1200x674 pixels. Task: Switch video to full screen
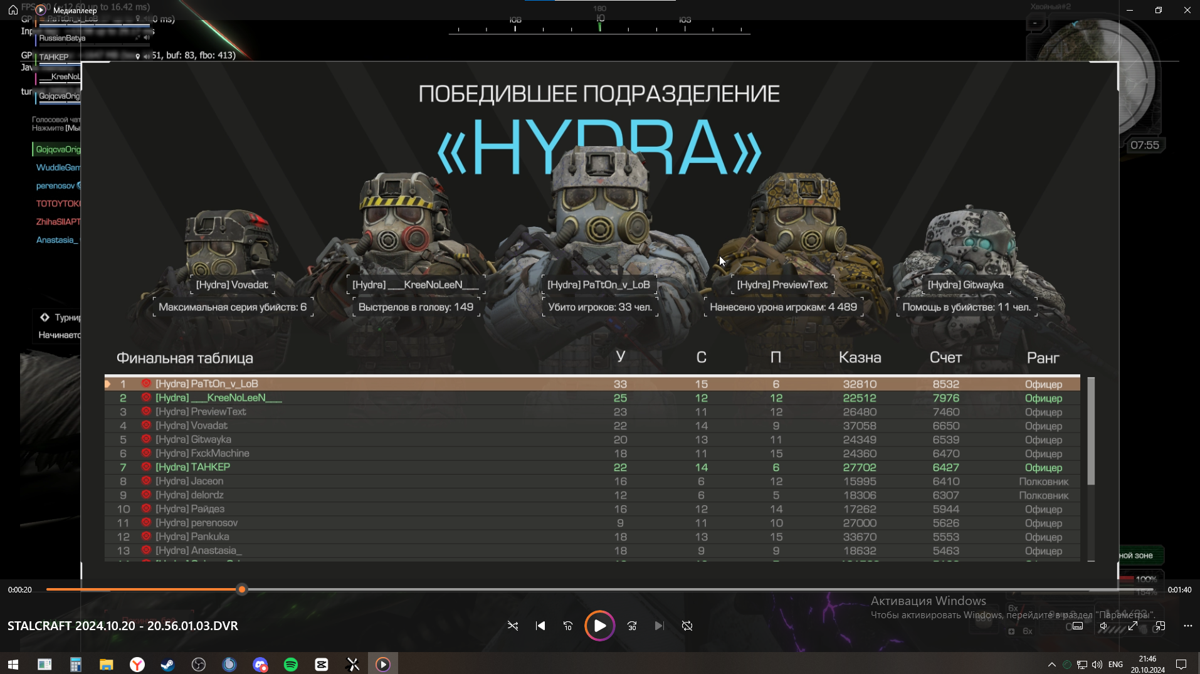click(x=1133, y=626)
